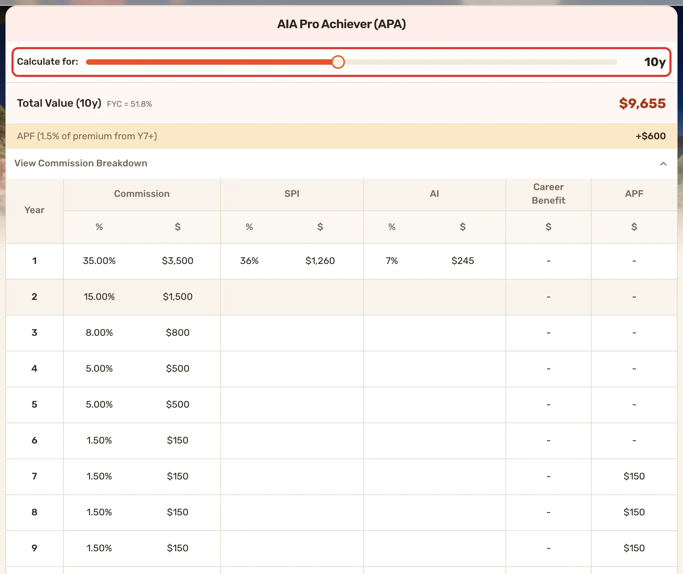Click the $245 AI amount
Viewport: 683px width, 574px height.
click(462, 261)
